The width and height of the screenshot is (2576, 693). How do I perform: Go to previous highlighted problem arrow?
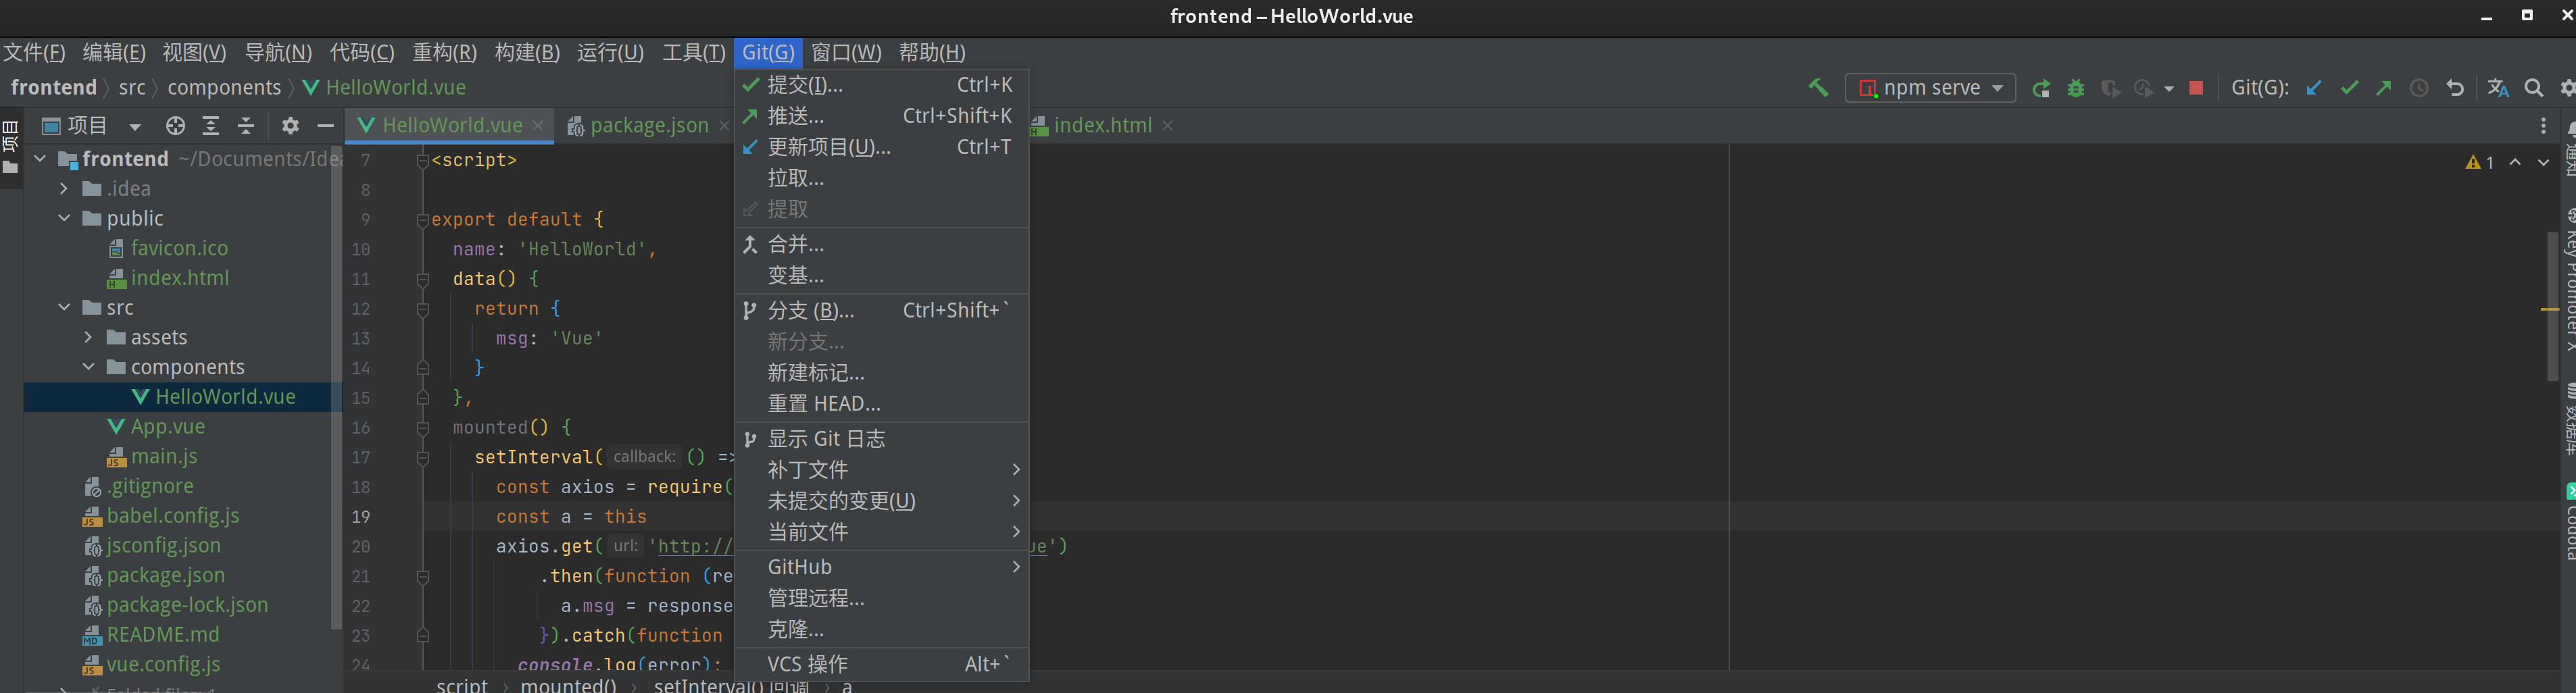(2515, 162)
